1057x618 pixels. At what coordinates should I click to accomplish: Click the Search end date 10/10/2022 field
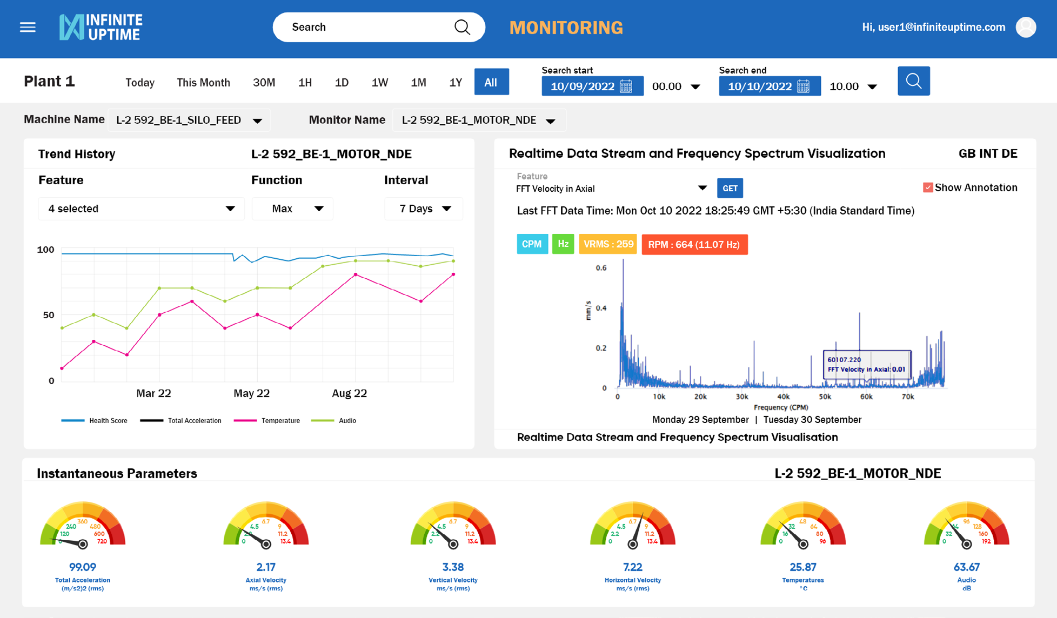(x=770, y=86)
